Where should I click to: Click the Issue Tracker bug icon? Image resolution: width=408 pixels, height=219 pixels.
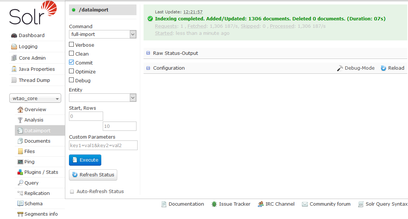click(x=214, y=204)
